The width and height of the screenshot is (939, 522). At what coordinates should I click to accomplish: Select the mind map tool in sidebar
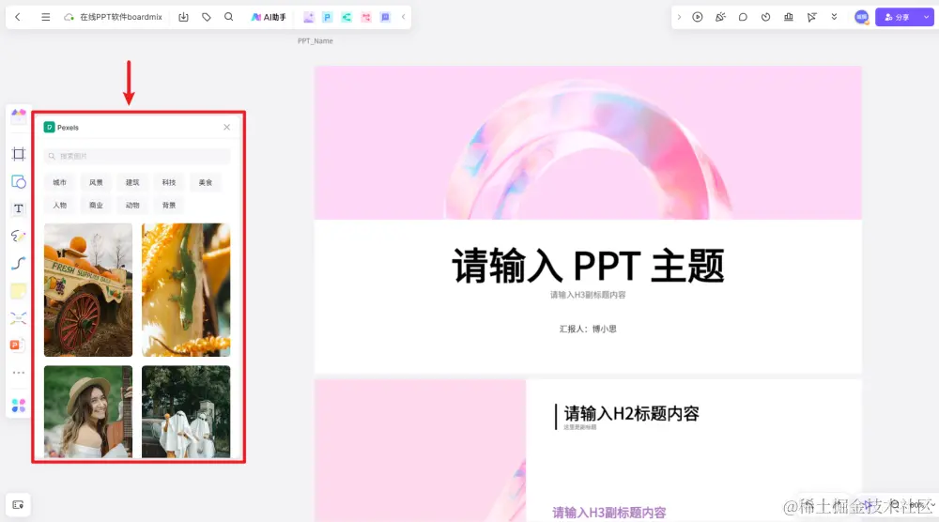pyautogui.click(x=19, y=318)
